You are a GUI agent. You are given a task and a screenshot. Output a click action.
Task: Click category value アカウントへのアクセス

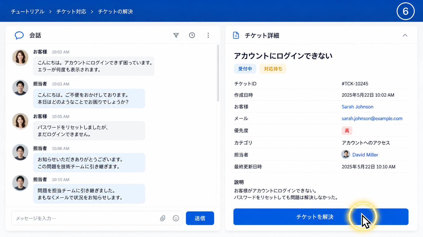click(366, 143)
